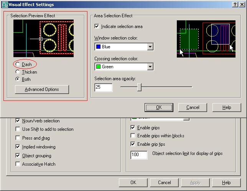Screen dimensions: 247x191
Task: Click the blue color swatch in window color box
Action: [x=98, y=47]
